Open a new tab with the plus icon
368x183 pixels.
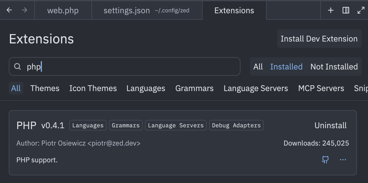[330, 10]
